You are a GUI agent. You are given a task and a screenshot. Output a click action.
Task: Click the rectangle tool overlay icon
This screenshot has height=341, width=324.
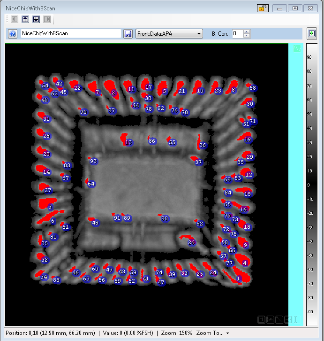coord(261,320)
